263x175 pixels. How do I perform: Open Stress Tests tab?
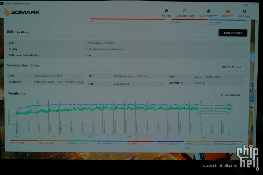pos(208,13)
